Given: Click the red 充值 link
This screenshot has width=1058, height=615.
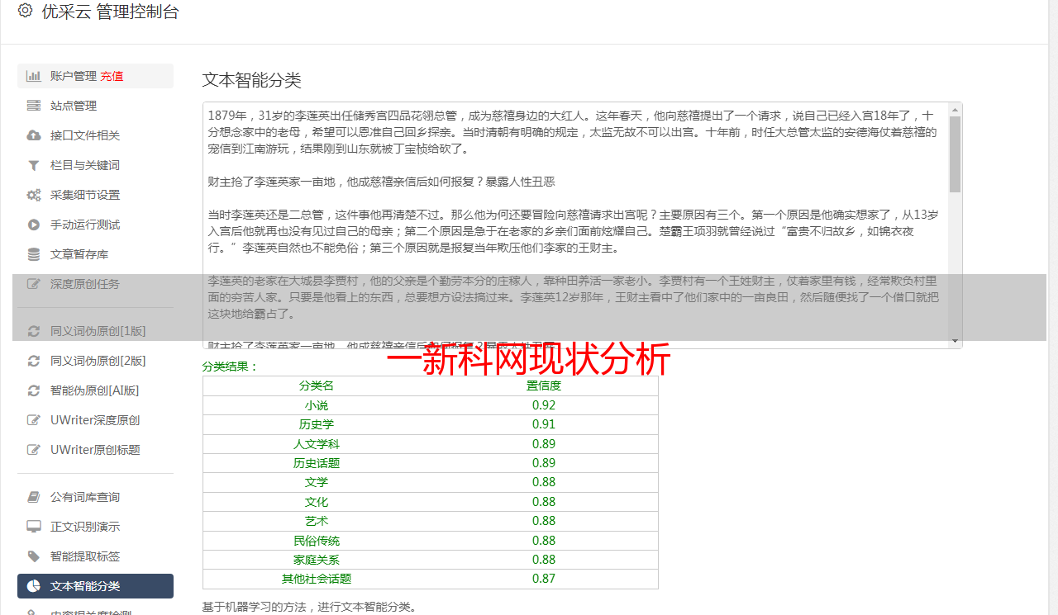Looking at the screenshot, I should (112, 76).
